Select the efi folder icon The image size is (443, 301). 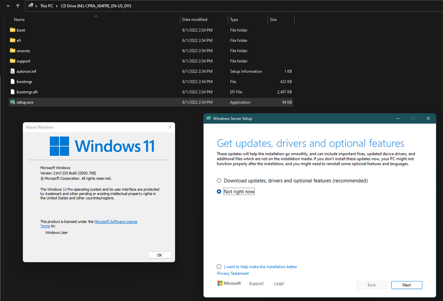coord(12,40)
